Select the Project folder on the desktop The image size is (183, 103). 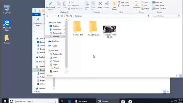(x=7, y=39)
